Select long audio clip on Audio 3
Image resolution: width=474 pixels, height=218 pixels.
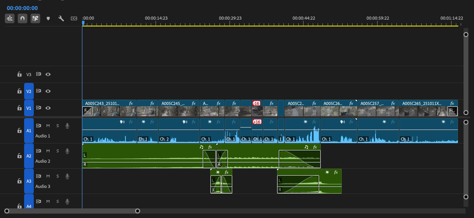309,181
